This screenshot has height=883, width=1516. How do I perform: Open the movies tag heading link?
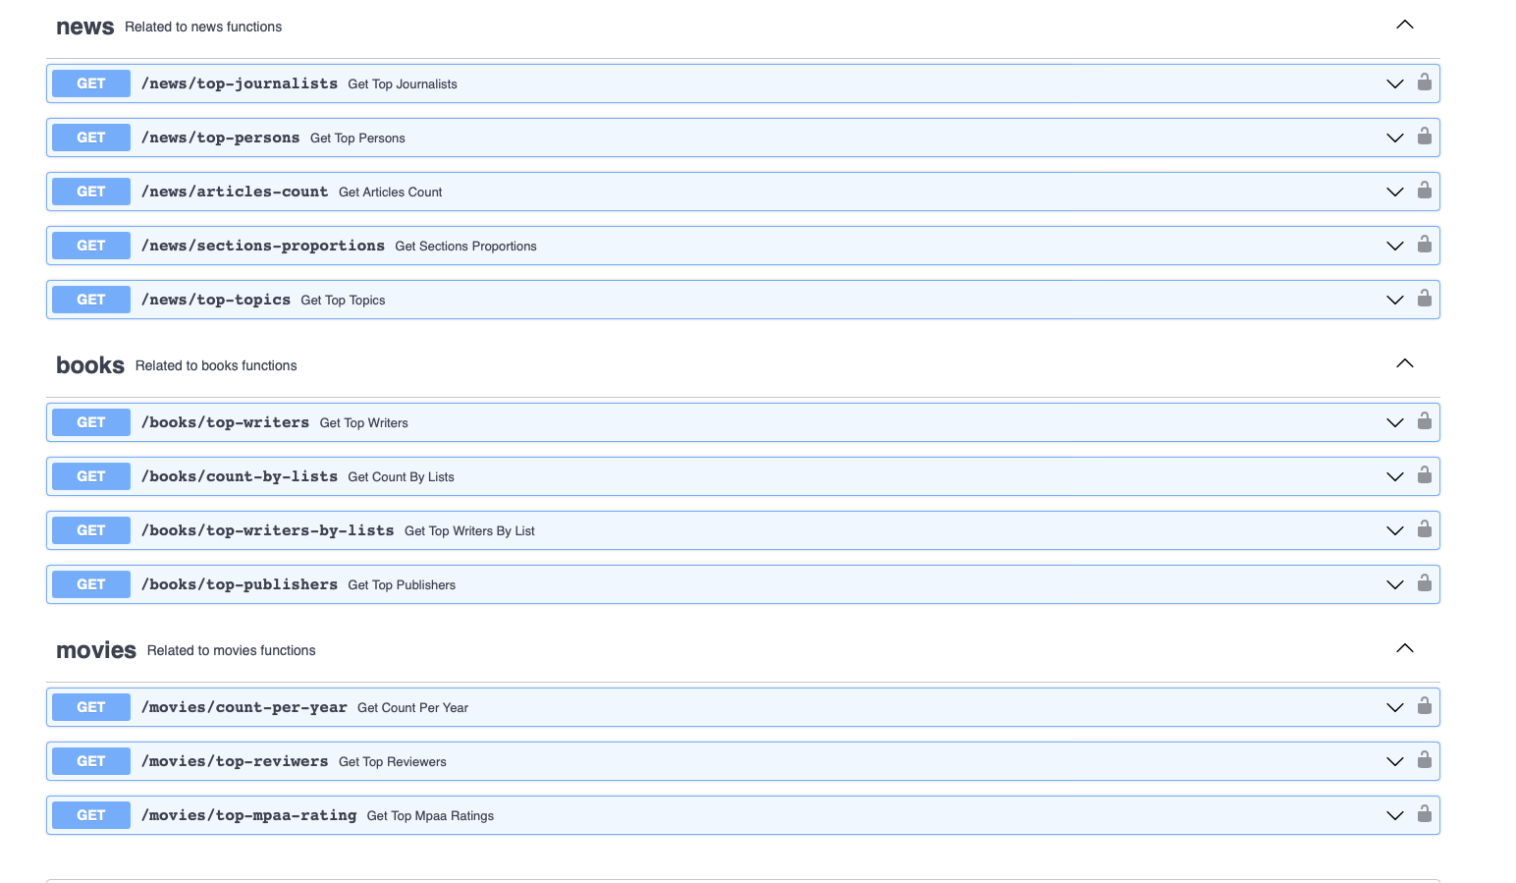coord(96,650)
